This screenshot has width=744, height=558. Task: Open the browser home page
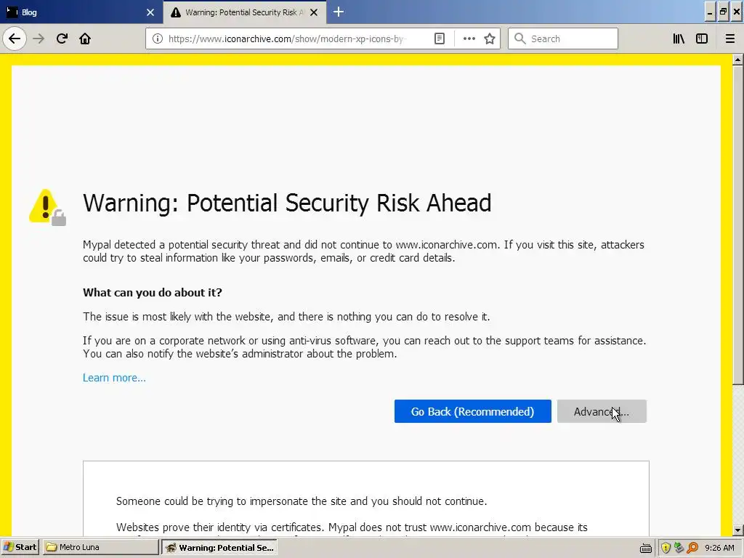(85, 39)
